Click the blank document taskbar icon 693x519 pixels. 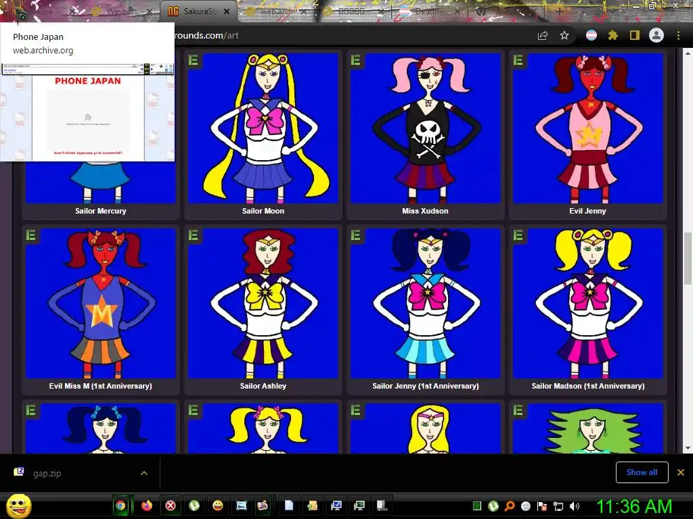click(288, 505)
